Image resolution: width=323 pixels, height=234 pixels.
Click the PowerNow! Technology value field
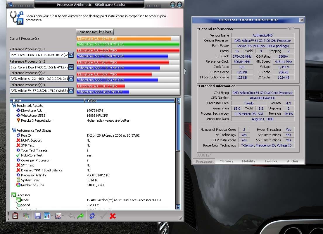point(266,145)
